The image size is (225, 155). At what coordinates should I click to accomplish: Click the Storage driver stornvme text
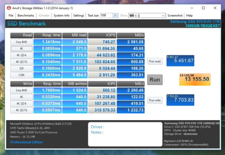(181, 134)
